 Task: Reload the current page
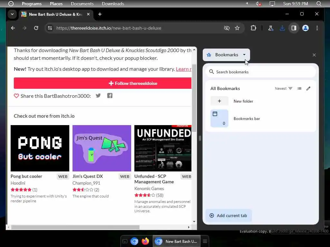coord(36,28)
